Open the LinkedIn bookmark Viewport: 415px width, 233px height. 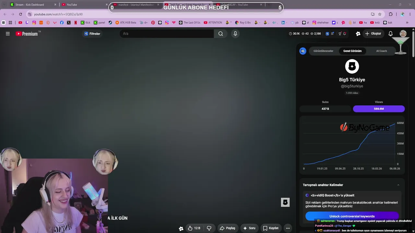pyautogui.click(x=283, y=23)
